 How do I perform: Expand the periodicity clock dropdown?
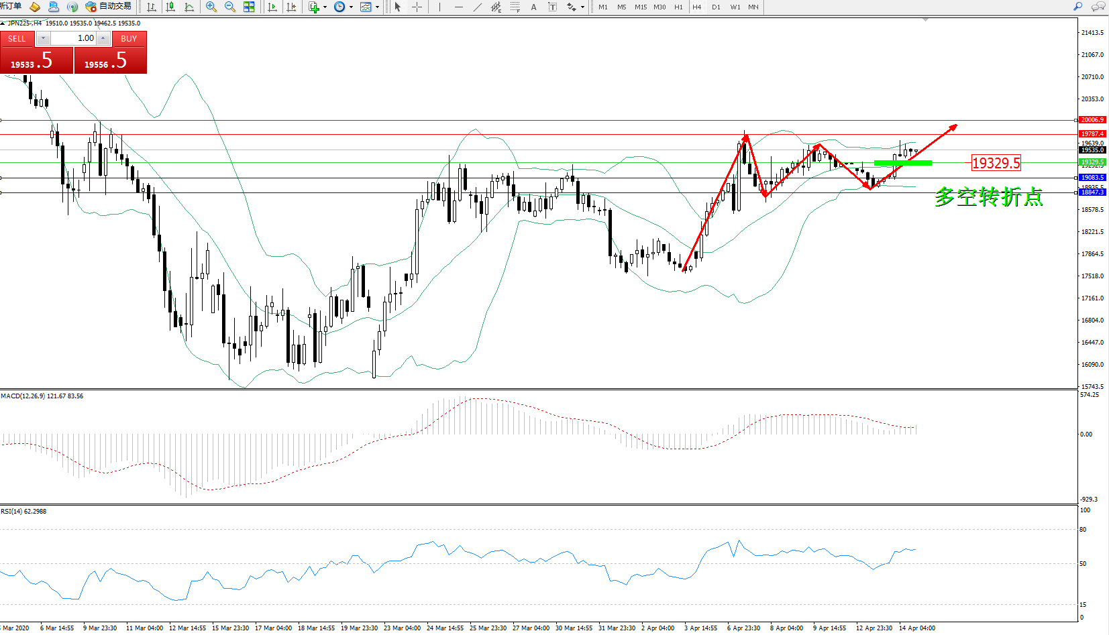pyautogui.click(x=351, y=7)
